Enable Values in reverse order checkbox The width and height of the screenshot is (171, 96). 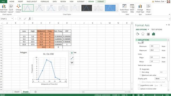[139, 89]
